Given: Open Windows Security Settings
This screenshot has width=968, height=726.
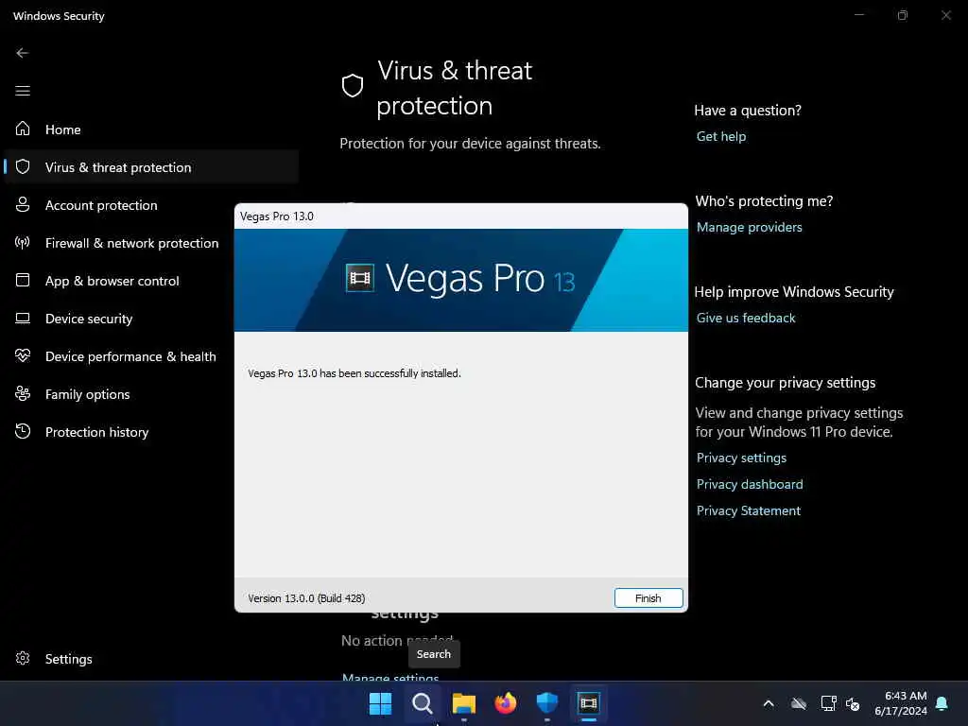Looking at the screenshot, I should (x=151, y=659).
